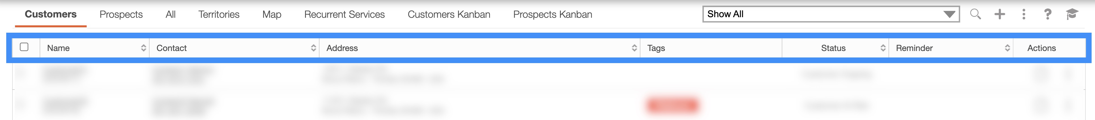Click the question mark help icon
The height and width of the screenshot is (120, 1095).
click(x=1047, y=14)
